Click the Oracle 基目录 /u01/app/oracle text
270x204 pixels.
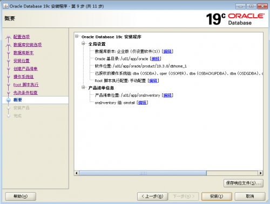point(122,59)
